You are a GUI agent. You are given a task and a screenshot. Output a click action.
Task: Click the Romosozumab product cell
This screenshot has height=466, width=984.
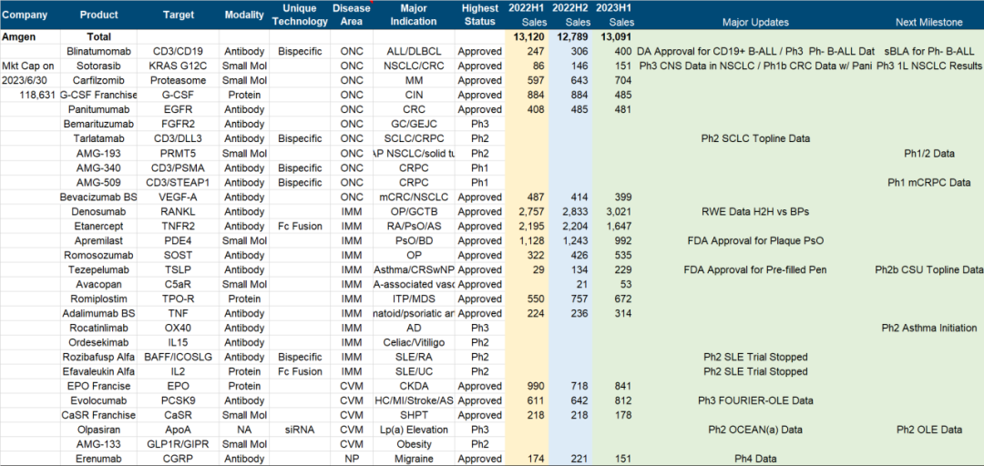98,255
